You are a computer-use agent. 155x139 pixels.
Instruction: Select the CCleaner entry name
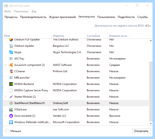[20, 71]
